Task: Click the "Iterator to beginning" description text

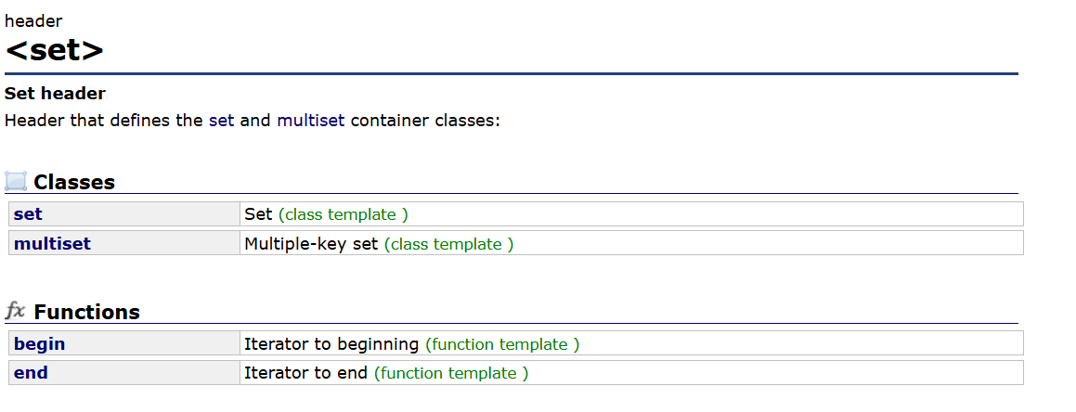Action: (331, 344)
